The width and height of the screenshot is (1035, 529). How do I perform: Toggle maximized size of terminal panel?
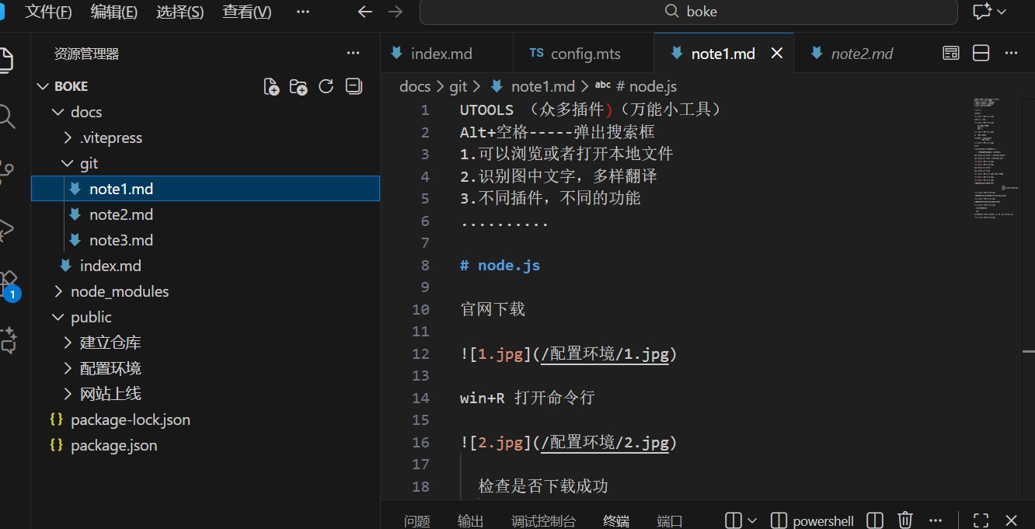point(981,520)
